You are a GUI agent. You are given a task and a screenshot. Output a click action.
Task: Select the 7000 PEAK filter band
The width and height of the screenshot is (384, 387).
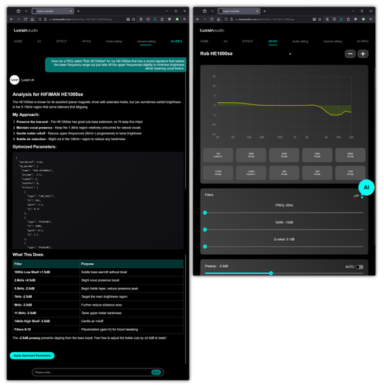[317, 155]
